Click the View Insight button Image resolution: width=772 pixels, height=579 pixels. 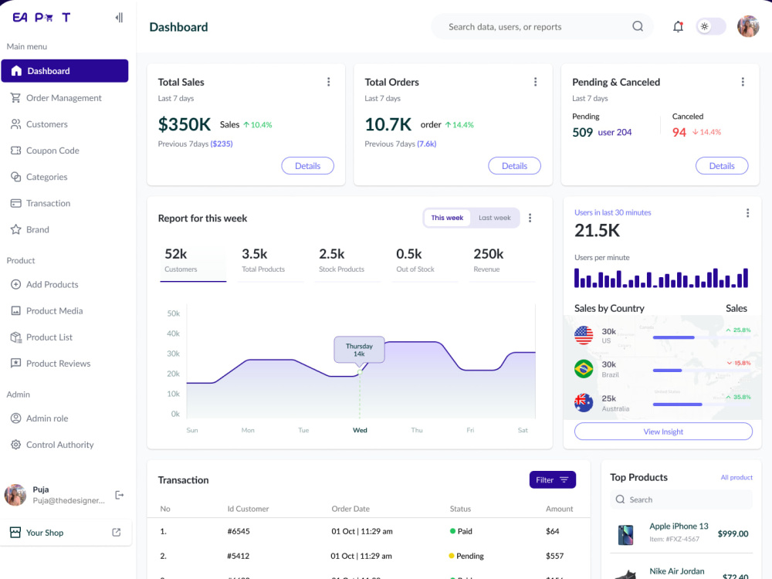(663, 432)
